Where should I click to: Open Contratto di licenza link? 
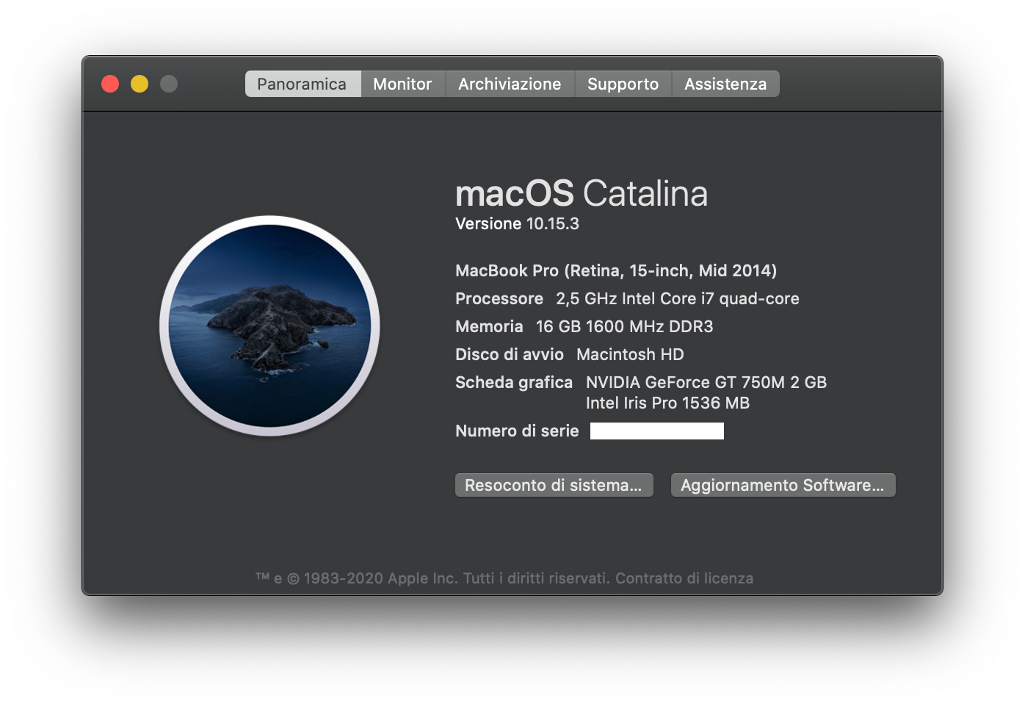click(x=684, y=578)
